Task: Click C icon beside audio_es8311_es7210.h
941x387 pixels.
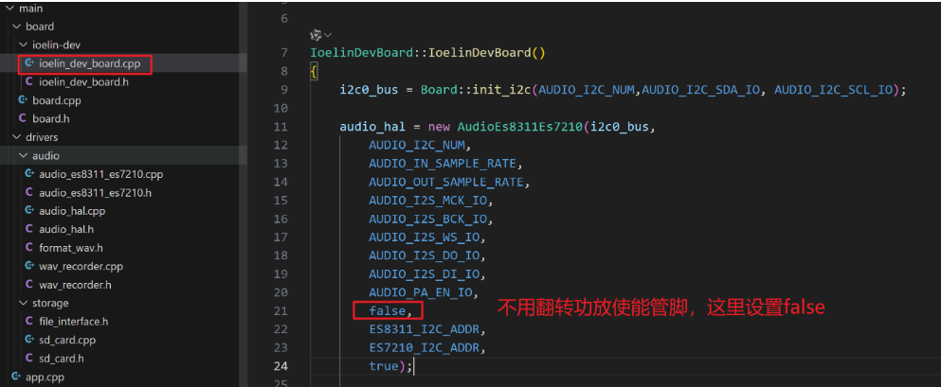Action: pyautogui.click(x=29, y=192)
